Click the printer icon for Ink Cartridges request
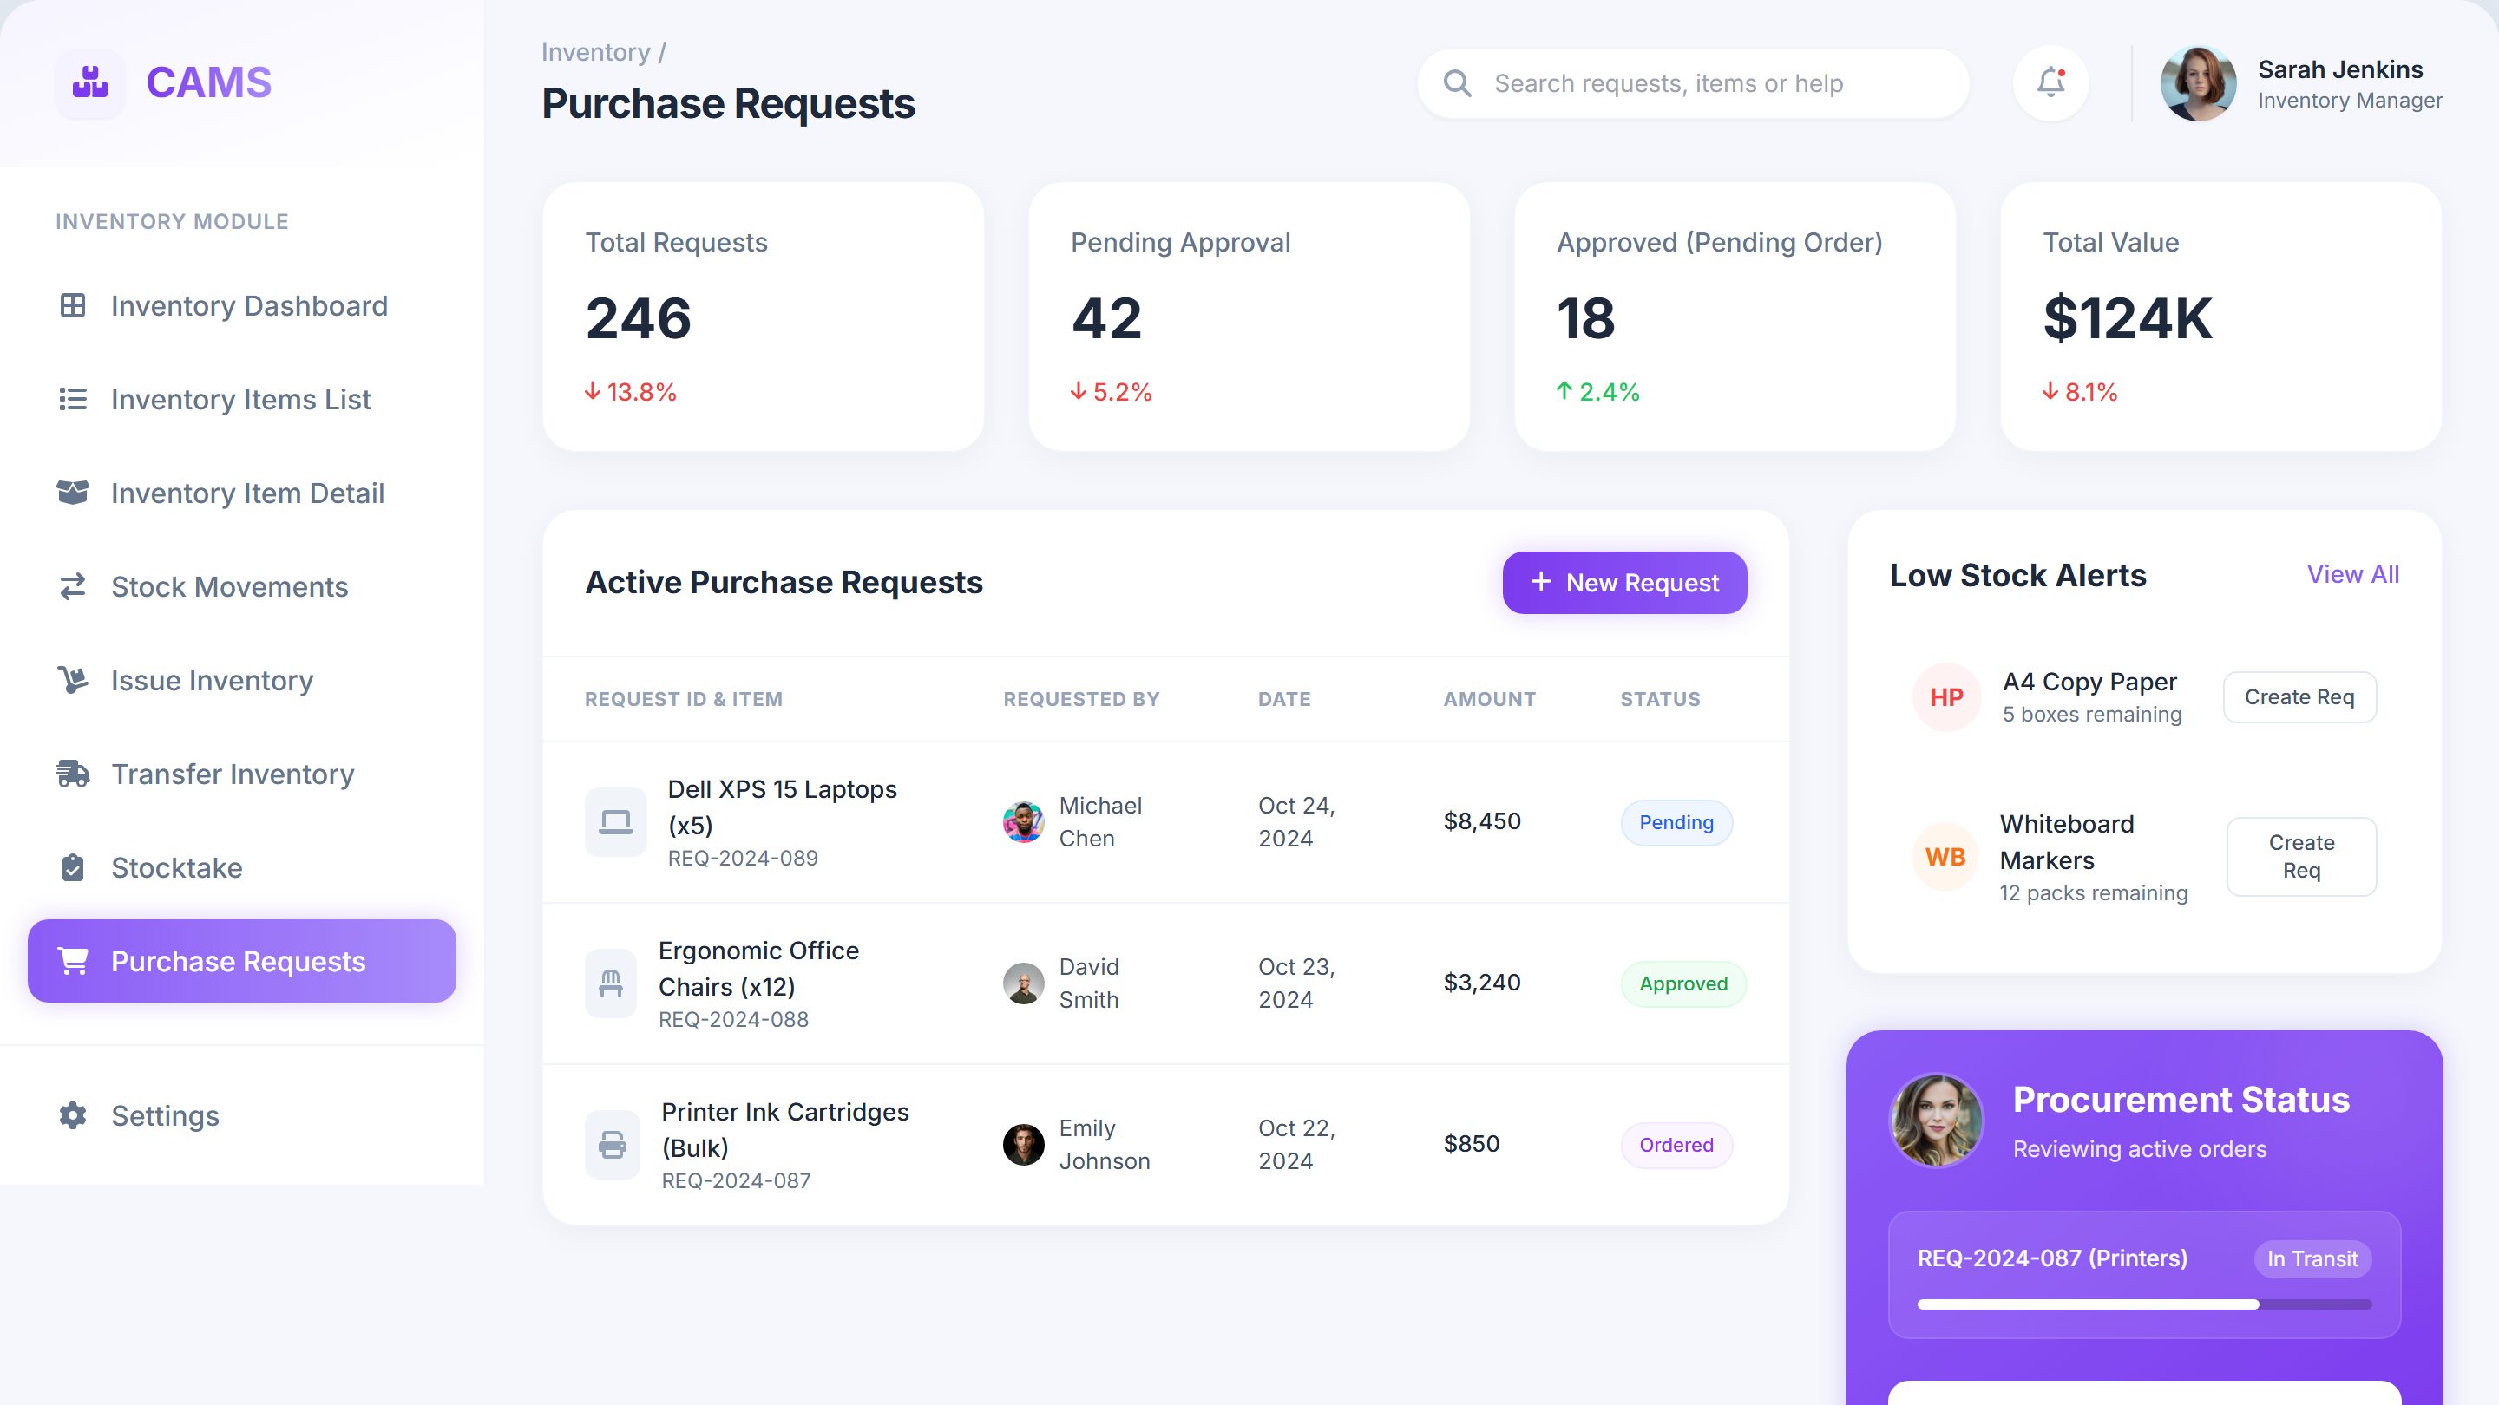Screen dimensions: 2499x1405 [x=612, y=1144]
